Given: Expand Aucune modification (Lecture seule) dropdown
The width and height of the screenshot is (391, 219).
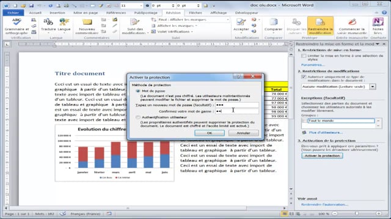Looking at the screenshot, I should 373,86.
